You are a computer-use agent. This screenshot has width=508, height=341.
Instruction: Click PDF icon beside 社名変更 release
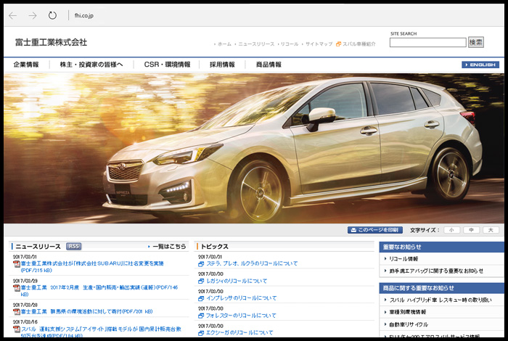[x=17, y=264]
